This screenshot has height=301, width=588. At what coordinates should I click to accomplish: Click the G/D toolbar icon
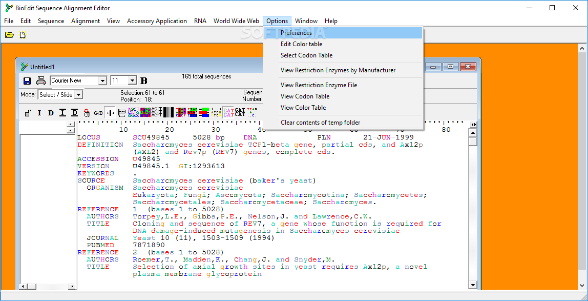(98, 113)
